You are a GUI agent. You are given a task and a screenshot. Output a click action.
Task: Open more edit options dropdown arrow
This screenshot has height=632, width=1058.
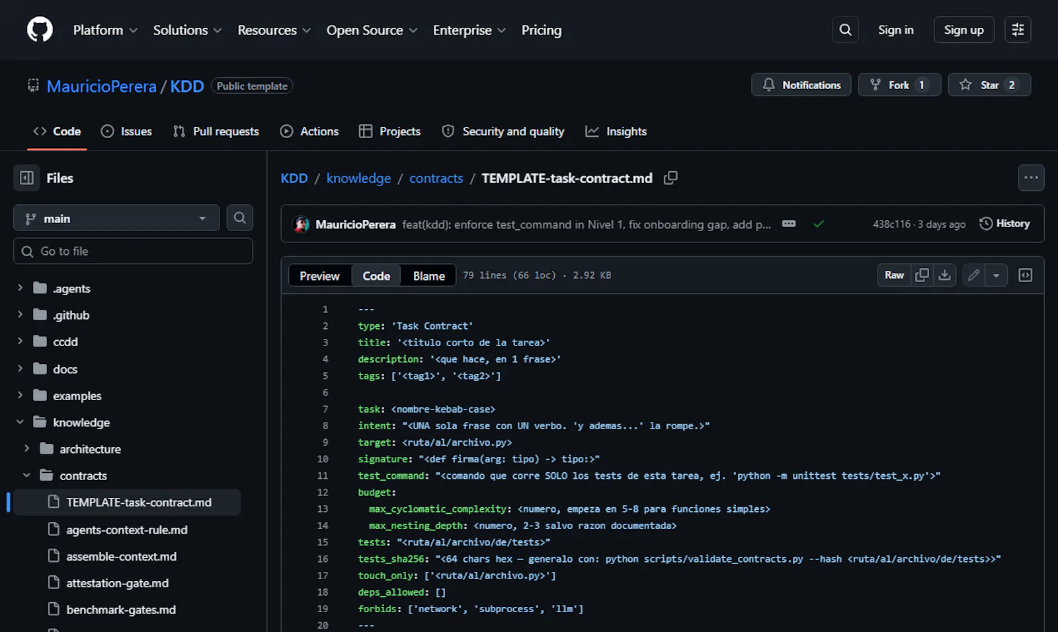pyautogui.click(x=996, y=275)
